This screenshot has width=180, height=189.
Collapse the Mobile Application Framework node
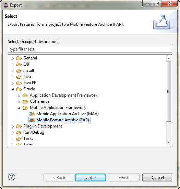click(19, 108)
